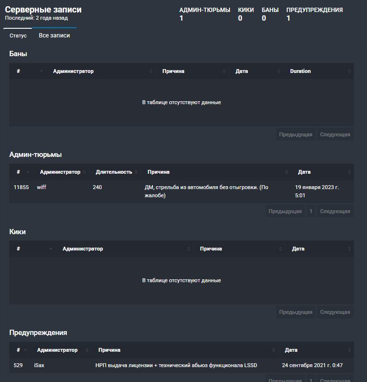Image resolution: width=367 pixels, height=382 pixels.
Task: Sort Bans table by Причина arrows
Action: (224, 71)
